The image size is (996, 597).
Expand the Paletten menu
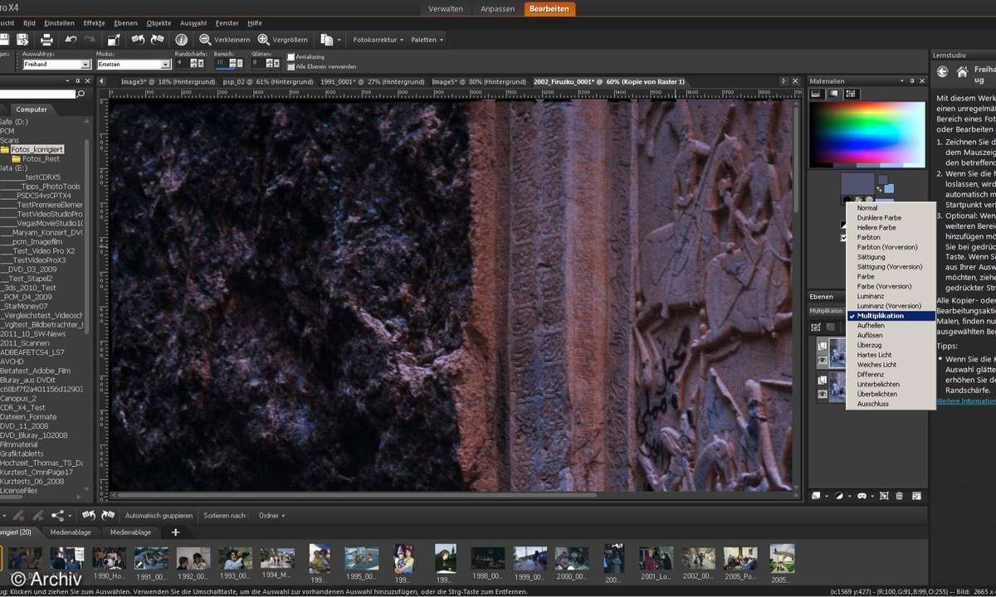click(x=427, y=40)
